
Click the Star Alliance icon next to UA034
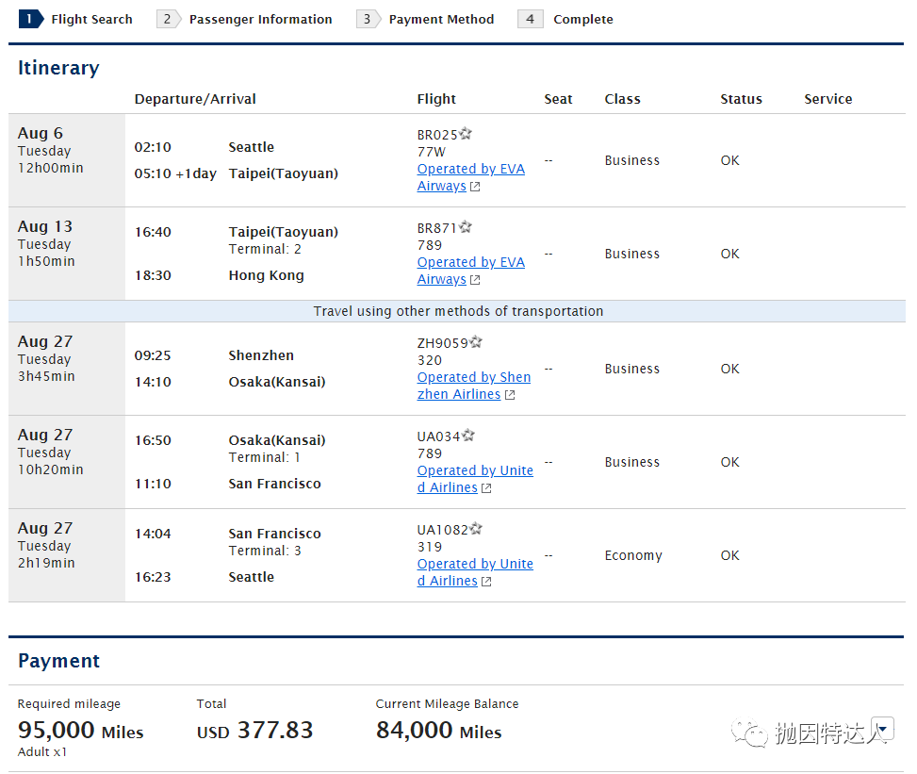tap(468, 436)
